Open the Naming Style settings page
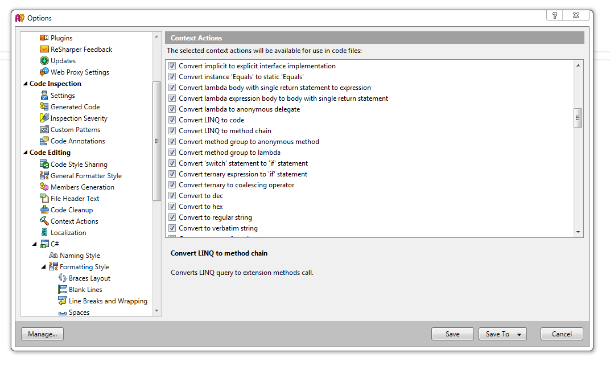This screenshot has width=610, height=366. tap(80, 255)
